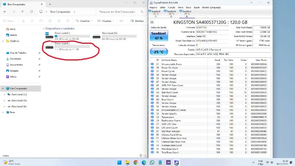The width and height of the screenshot is (295, 166).
Task: Click status circle of SSD Wear Indicator row
Action: coord(152,131)
